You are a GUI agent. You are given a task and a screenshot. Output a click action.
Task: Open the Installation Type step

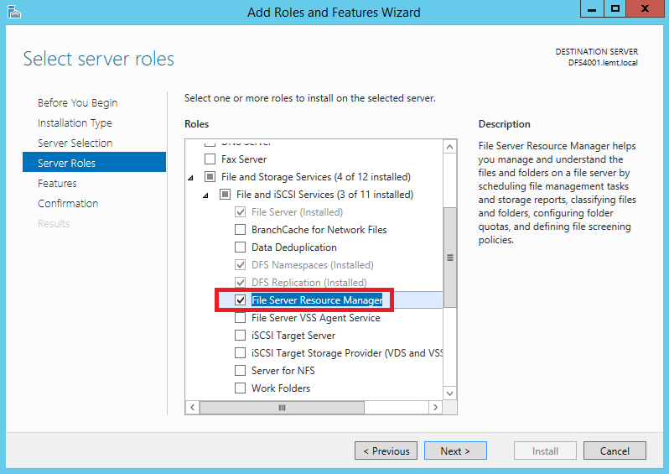75,123
